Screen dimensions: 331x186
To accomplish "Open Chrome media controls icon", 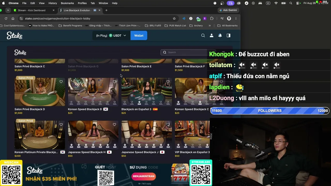I will [222, 19].
